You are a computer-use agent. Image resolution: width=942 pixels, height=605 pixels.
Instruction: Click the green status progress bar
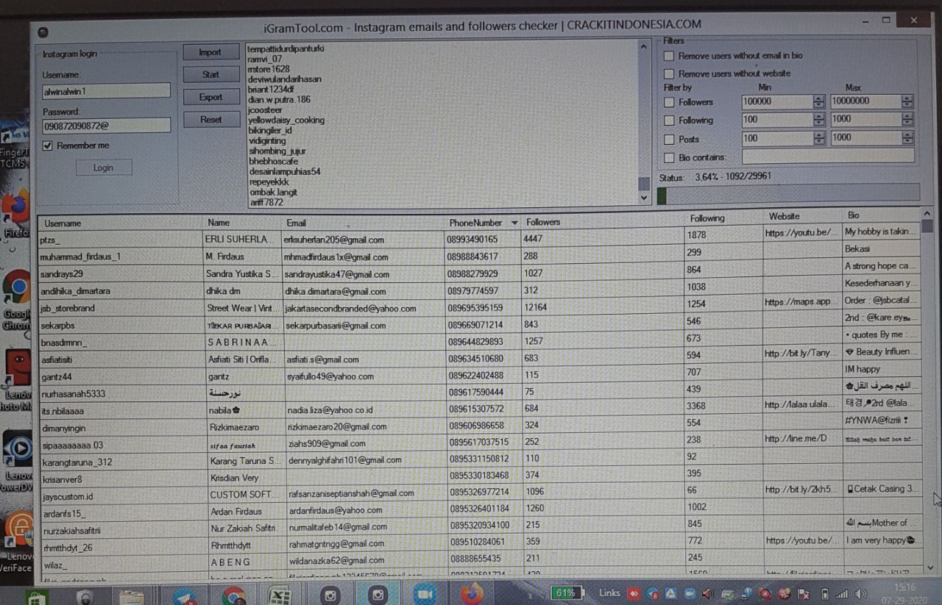pyautogui.click(x=788, y=193)
